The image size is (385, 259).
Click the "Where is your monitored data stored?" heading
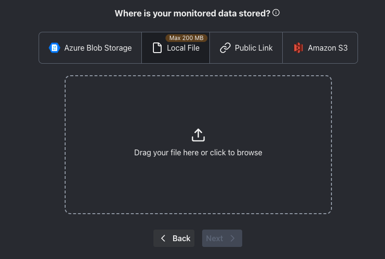click(x=192, y=14)
